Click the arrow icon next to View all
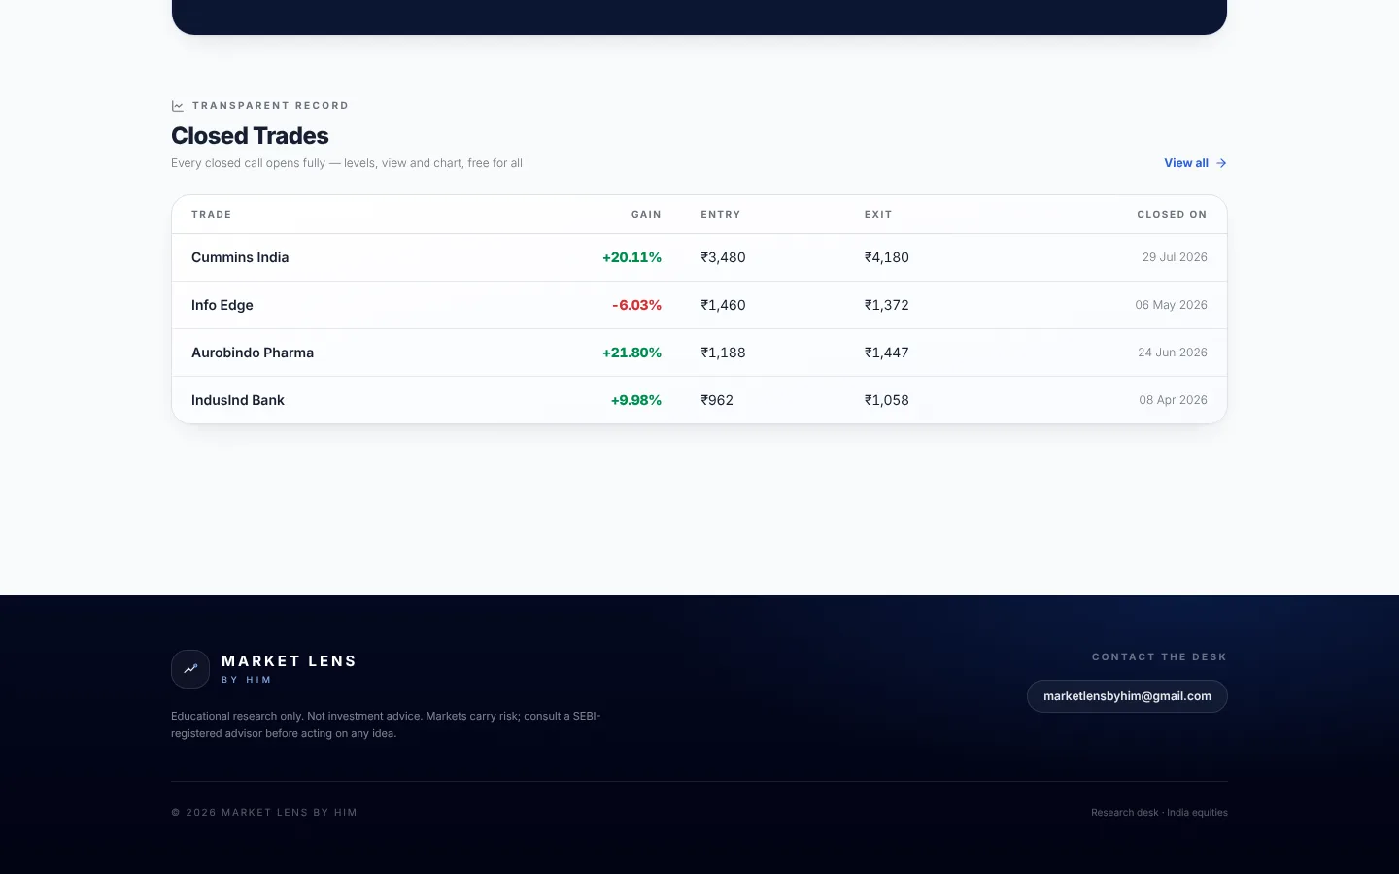This screenshot has height=874, width=1399. [1221, 163]
